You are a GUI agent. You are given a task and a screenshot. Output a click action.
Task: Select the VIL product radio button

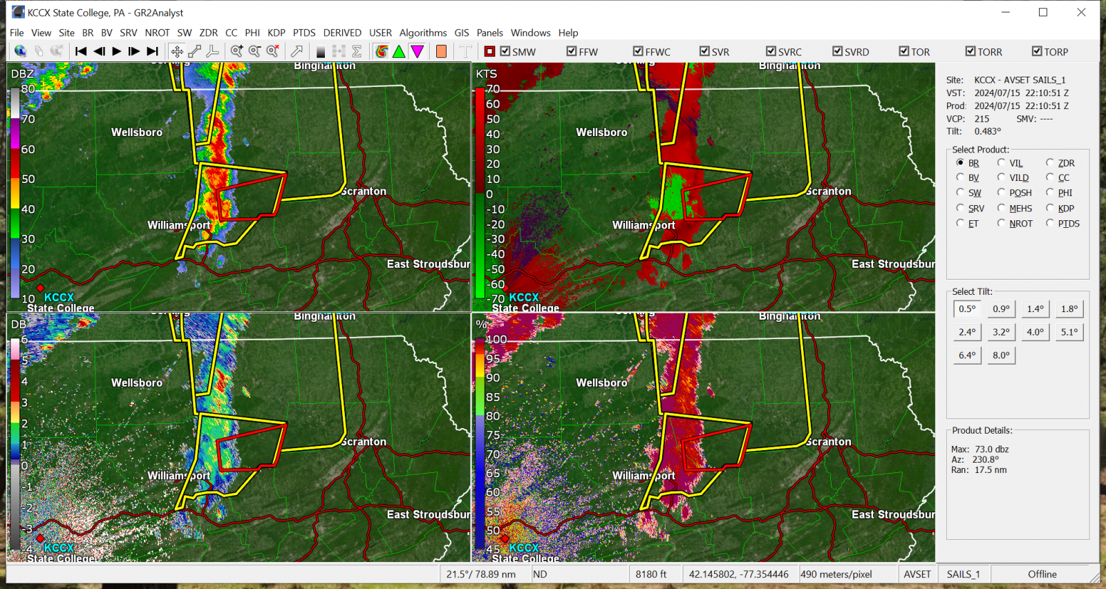(x=1001, y=162)
